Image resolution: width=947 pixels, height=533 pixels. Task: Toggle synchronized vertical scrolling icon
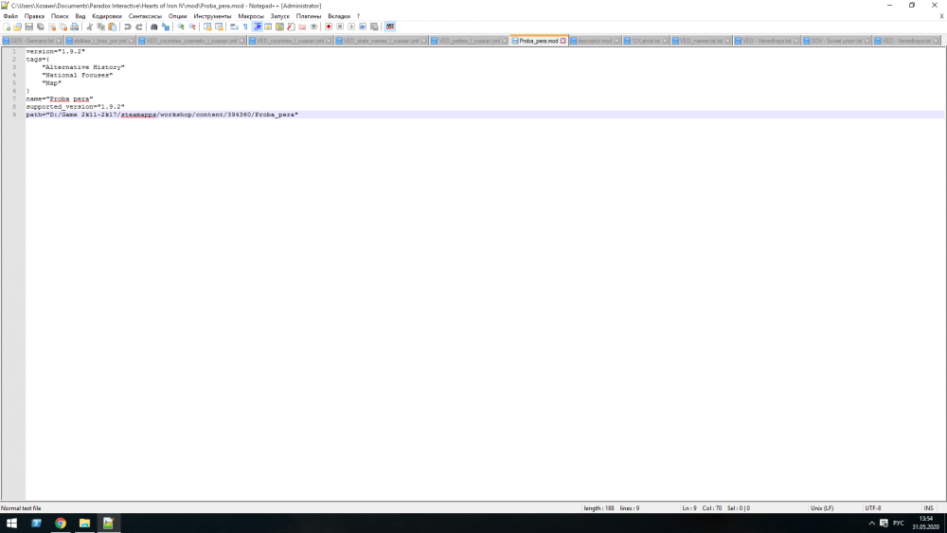[207, 27]
